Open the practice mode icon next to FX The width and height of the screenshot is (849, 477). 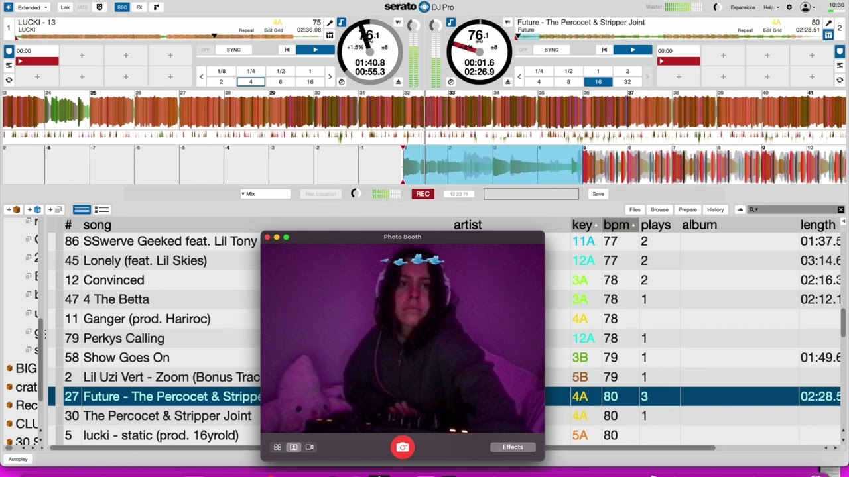tap(157, 7)
